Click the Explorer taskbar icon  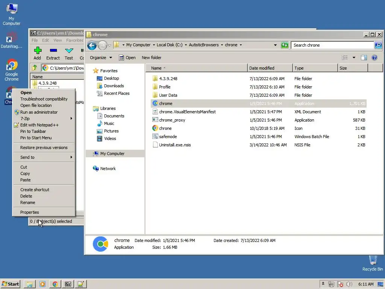point(30,284)
